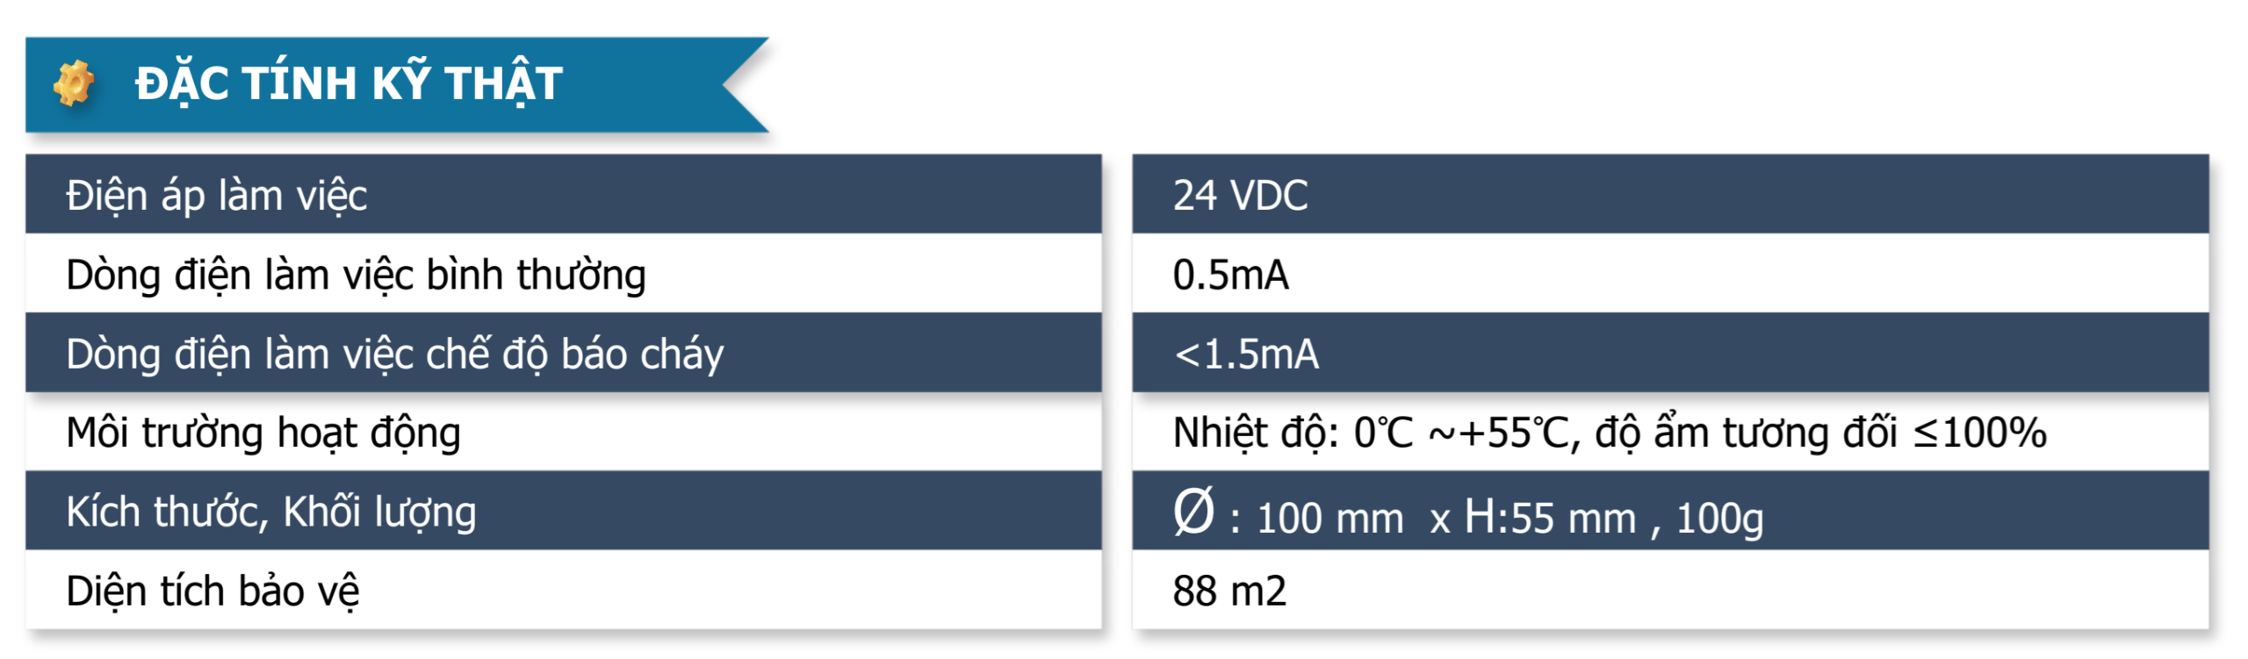Screen dimensions: 2248x659
Task: Select the 88 m2 value cell
Action: pos(1670,589)
